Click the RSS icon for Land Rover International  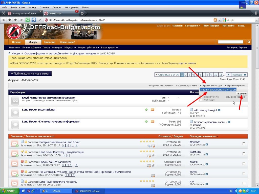(x=153, y=110)
